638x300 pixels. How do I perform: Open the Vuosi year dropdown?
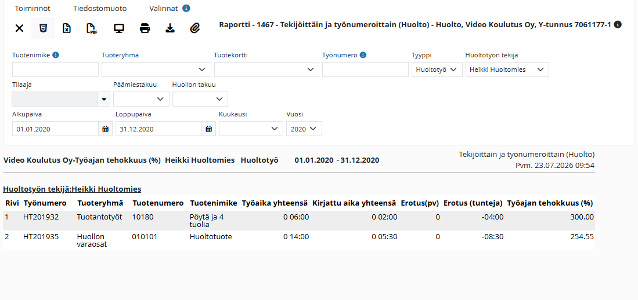(x=304, y=129)
